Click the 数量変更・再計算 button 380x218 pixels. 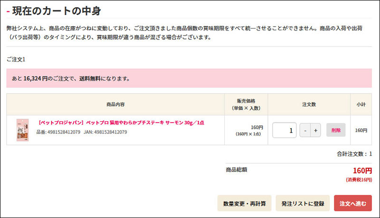[244, 203]
